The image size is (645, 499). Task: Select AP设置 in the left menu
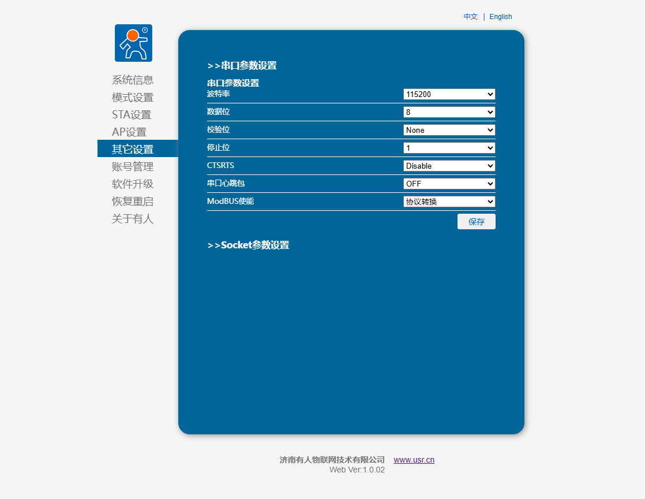point(129,132)
